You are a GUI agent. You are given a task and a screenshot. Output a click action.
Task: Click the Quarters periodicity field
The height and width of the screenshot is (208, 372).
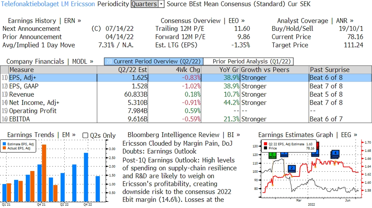[x=145, y=4]
